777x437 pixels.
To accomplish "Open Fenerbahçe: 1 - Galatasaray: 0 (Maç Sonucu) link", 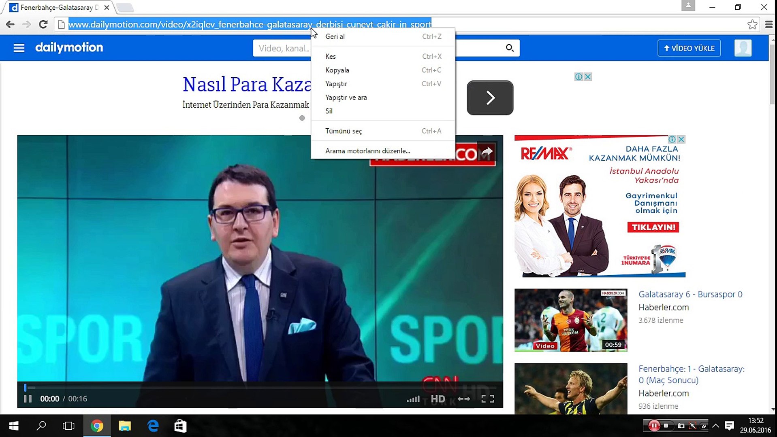I will 692,374.
